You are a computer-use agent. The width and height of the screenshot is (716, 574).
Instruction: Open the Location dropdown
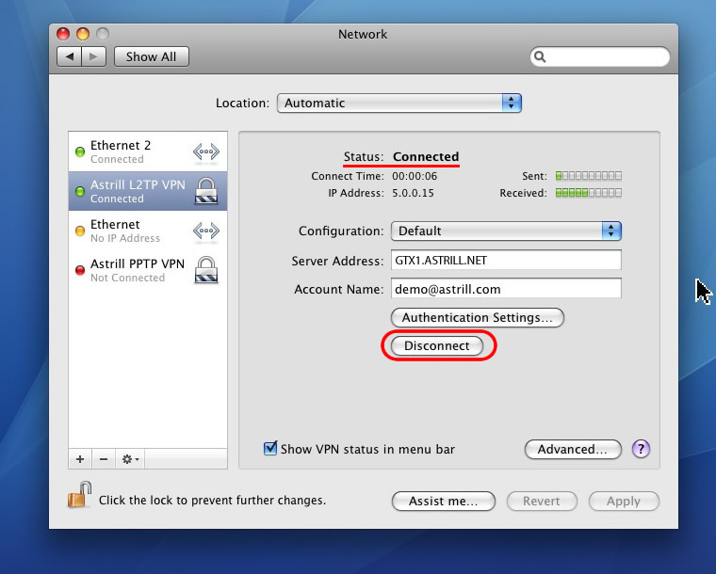pos(399,103)
